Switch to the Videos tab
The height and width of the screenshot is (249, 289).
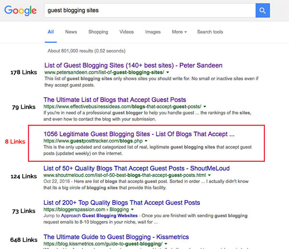(x=126, y=32)
